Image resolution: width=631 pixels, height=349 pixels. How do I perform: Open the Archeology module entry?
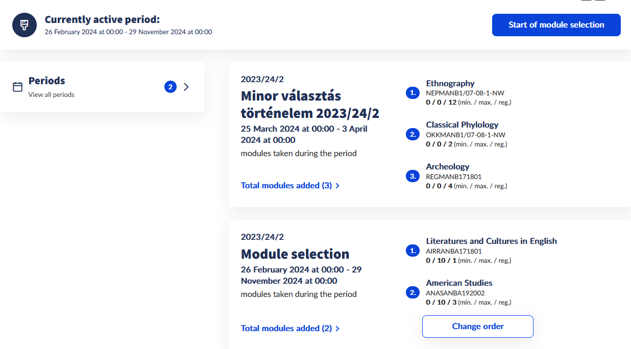point(448,167)
